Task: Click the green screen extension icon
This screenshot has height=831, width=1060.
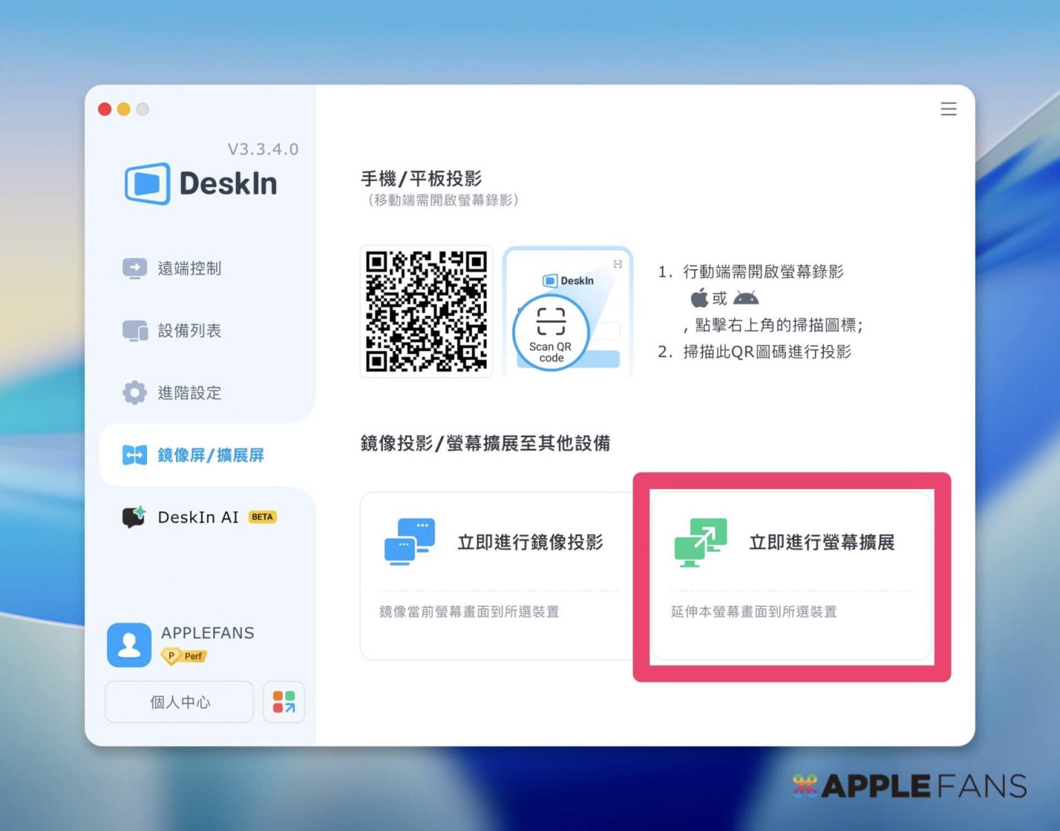Action: [x=700, y=542]
